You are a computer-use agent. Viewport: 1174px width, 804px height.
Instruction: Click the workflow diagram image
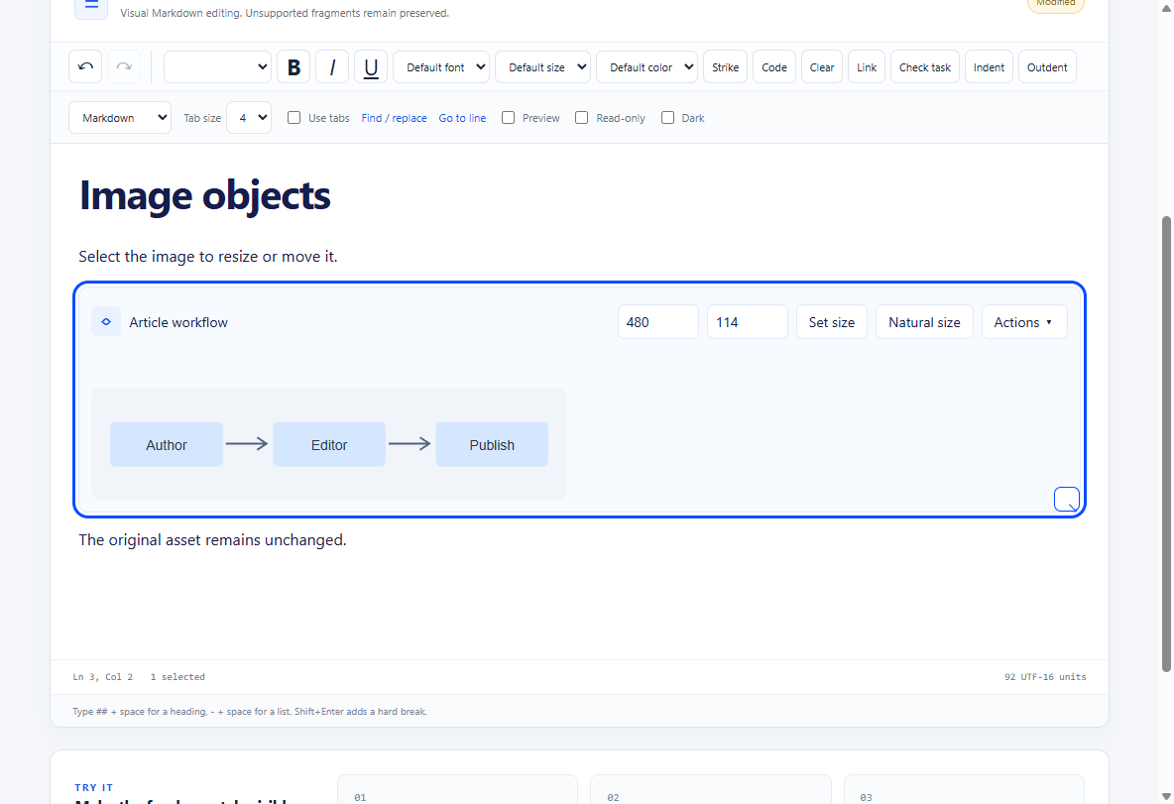click(x=329, y=443)
